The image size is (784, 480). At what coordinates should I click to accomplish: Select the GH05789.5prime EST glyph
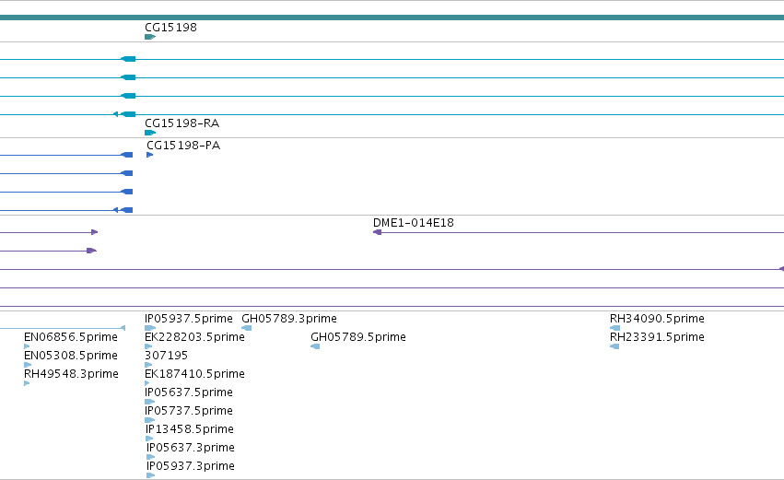pos(315,346)
